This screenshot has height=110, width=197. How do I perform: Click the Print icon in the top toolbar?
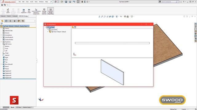tap(70, 2)
